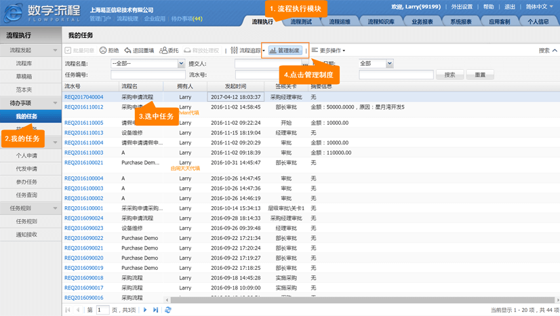The width and height of the screenshot is (560, 316).
Task: Switch to the 流程知识库 tab
Action: point(381,22)
